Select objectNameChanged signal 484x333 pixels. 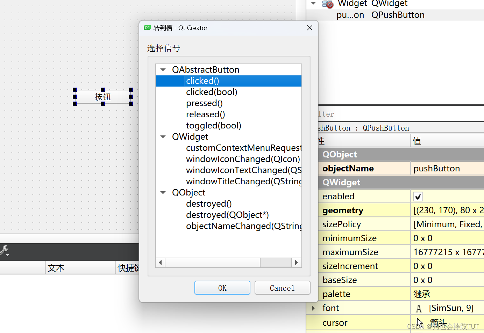(x=244, y=226)
